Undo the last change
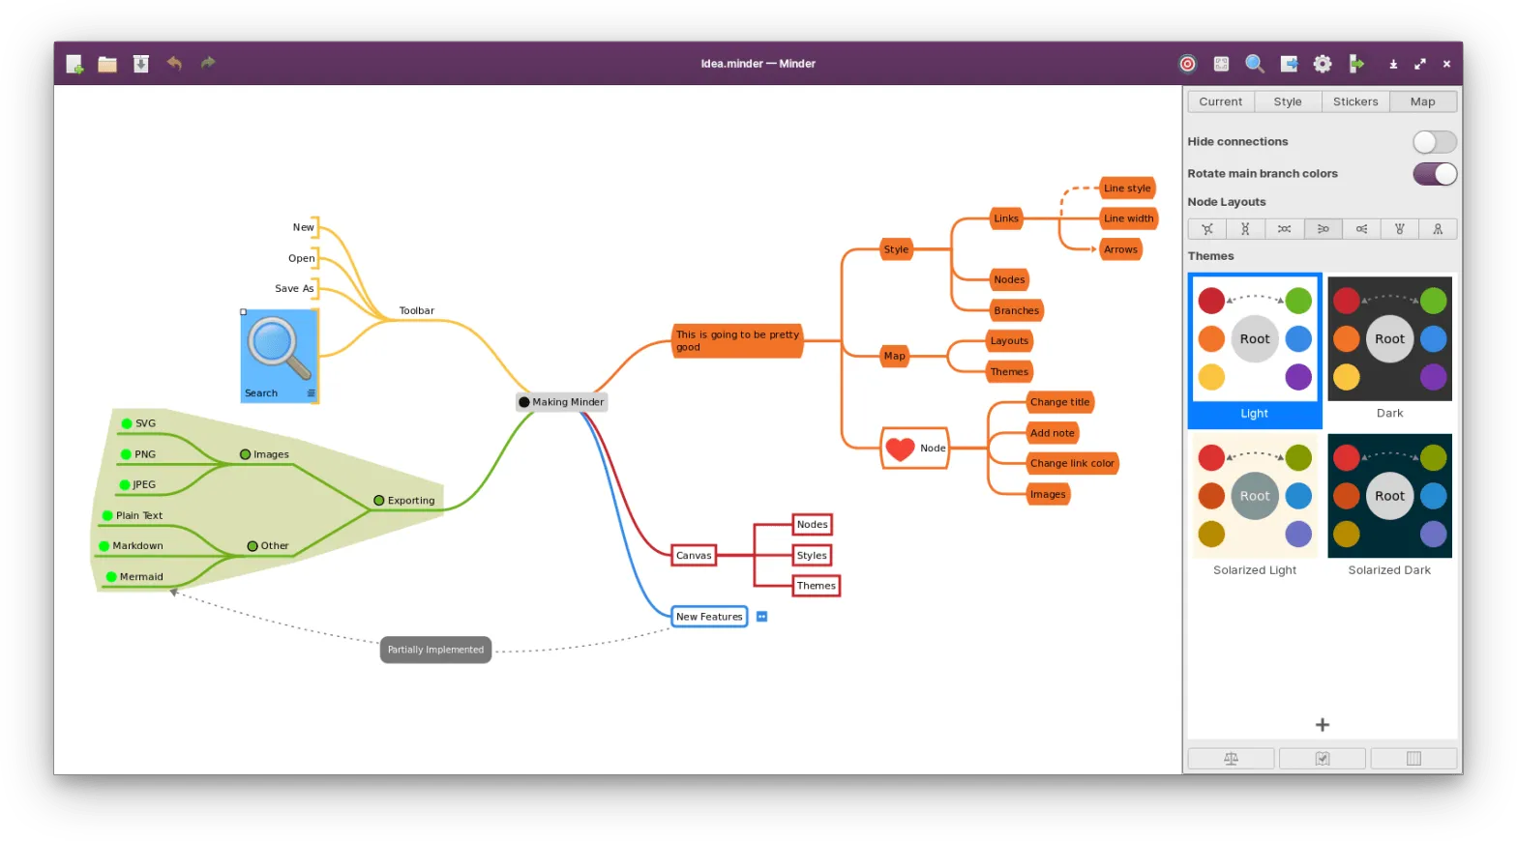Screen dimensions: 1517x841 (x=174, y=64)
